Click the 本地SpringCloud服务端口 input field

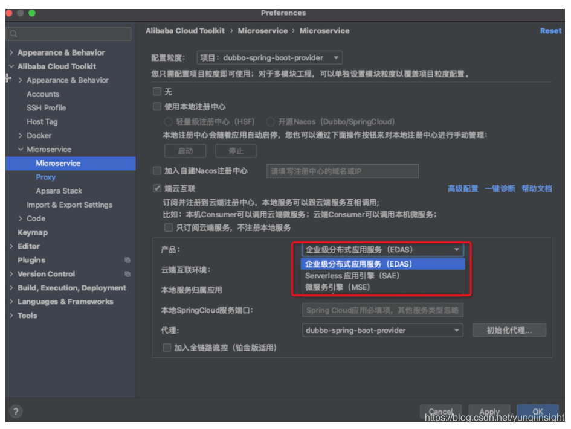coord(382,310)
